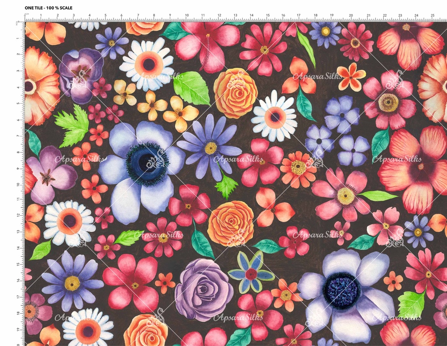Click the orange rose in the pattern center

[230, 224]
